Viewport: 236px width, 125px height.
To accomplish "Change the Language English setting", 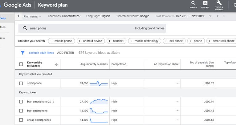I will tap(98, 16).
